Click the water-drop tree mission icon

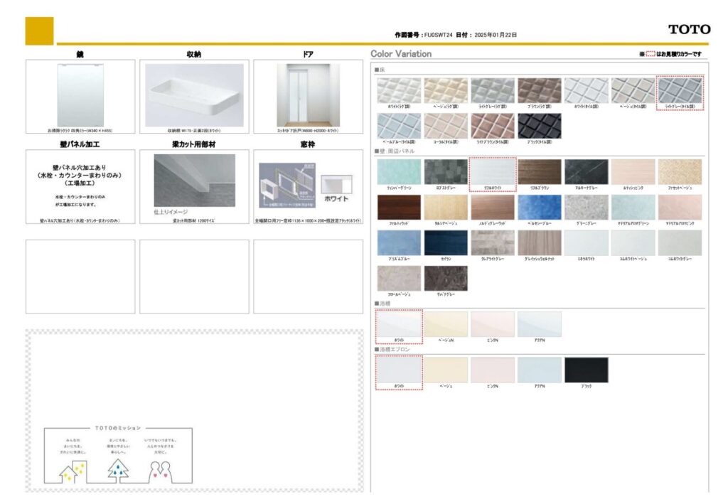(117, 469)
